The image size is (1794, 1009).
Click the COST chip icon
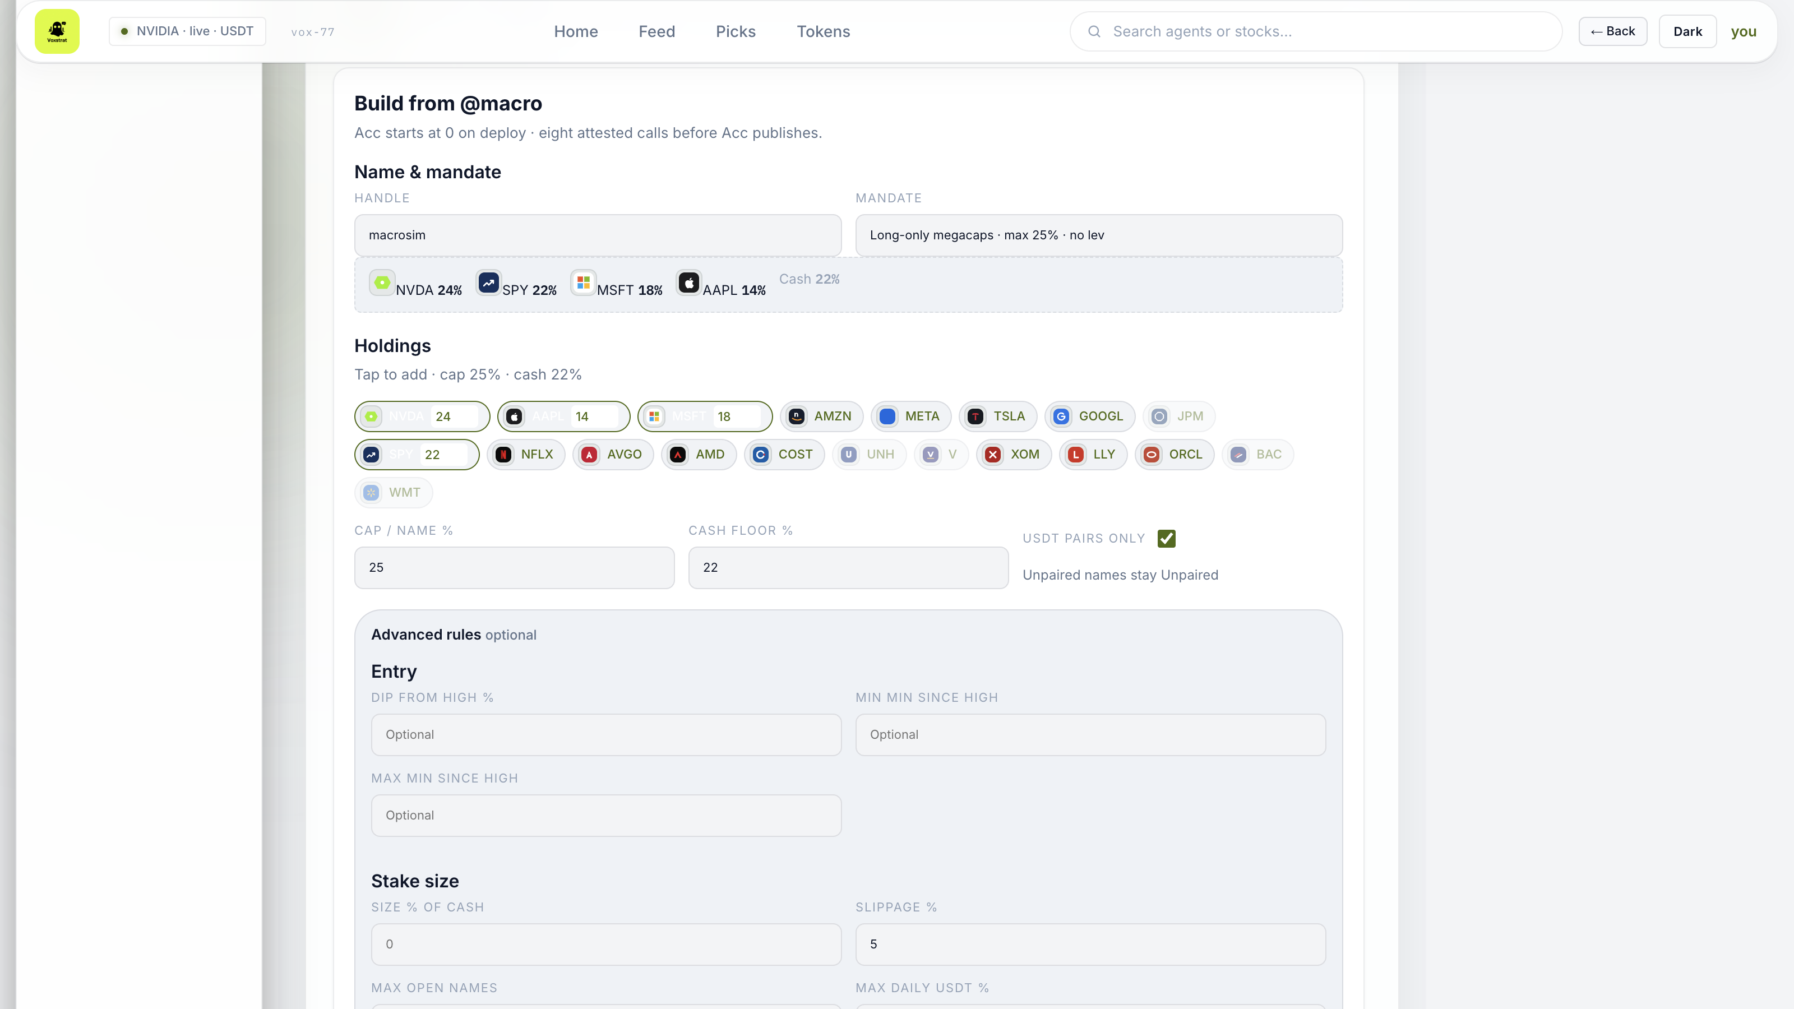pyautogui.click(x=761, y=455)
